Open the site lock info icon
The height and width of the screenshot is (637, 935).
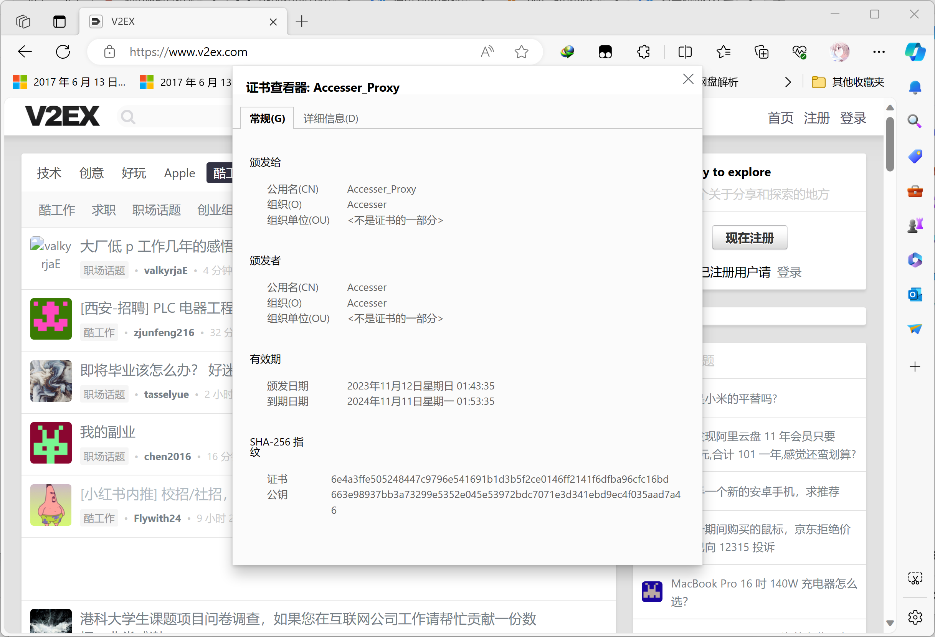[x=109, y=52]
